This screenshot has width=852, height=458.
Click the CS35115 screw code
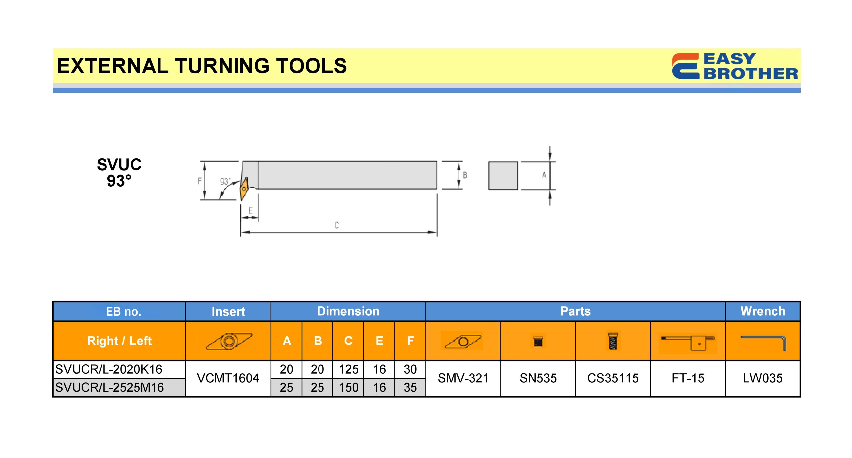(613, 378)
